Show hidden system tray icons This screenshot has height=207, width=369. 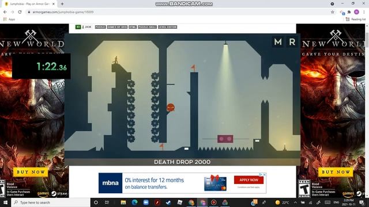point(295,202)
